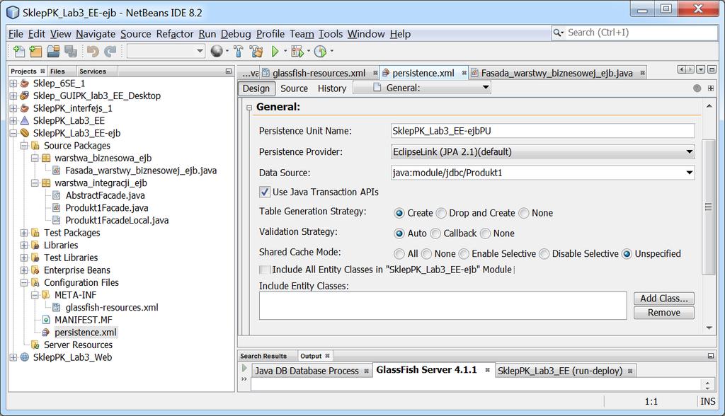This screenshot has width=725, height=416.
Task: Click the New File toolbar icon
Action: [19, 52]
